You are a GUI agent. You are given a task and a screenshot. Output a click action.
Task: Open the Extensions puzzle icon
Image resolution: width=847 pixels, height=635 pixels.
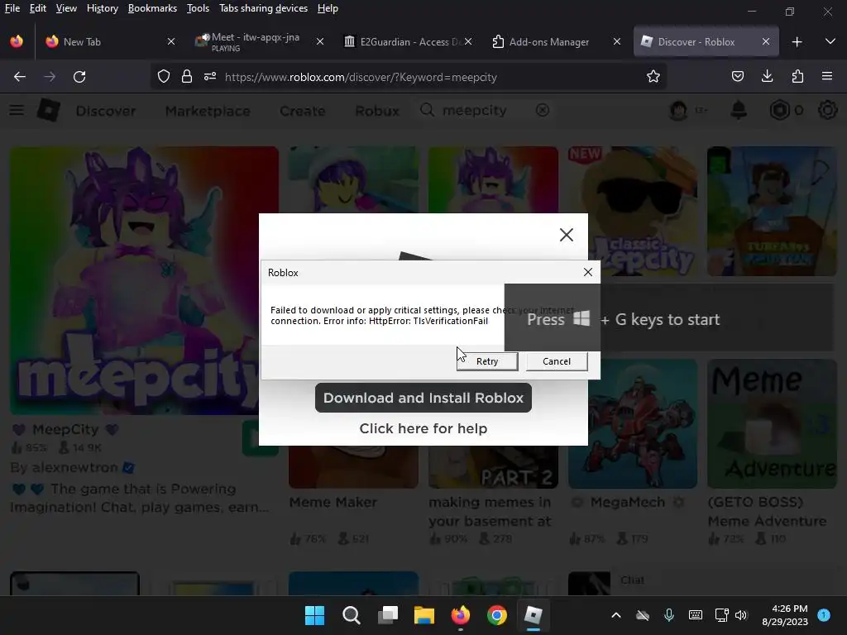coord(797,77)
